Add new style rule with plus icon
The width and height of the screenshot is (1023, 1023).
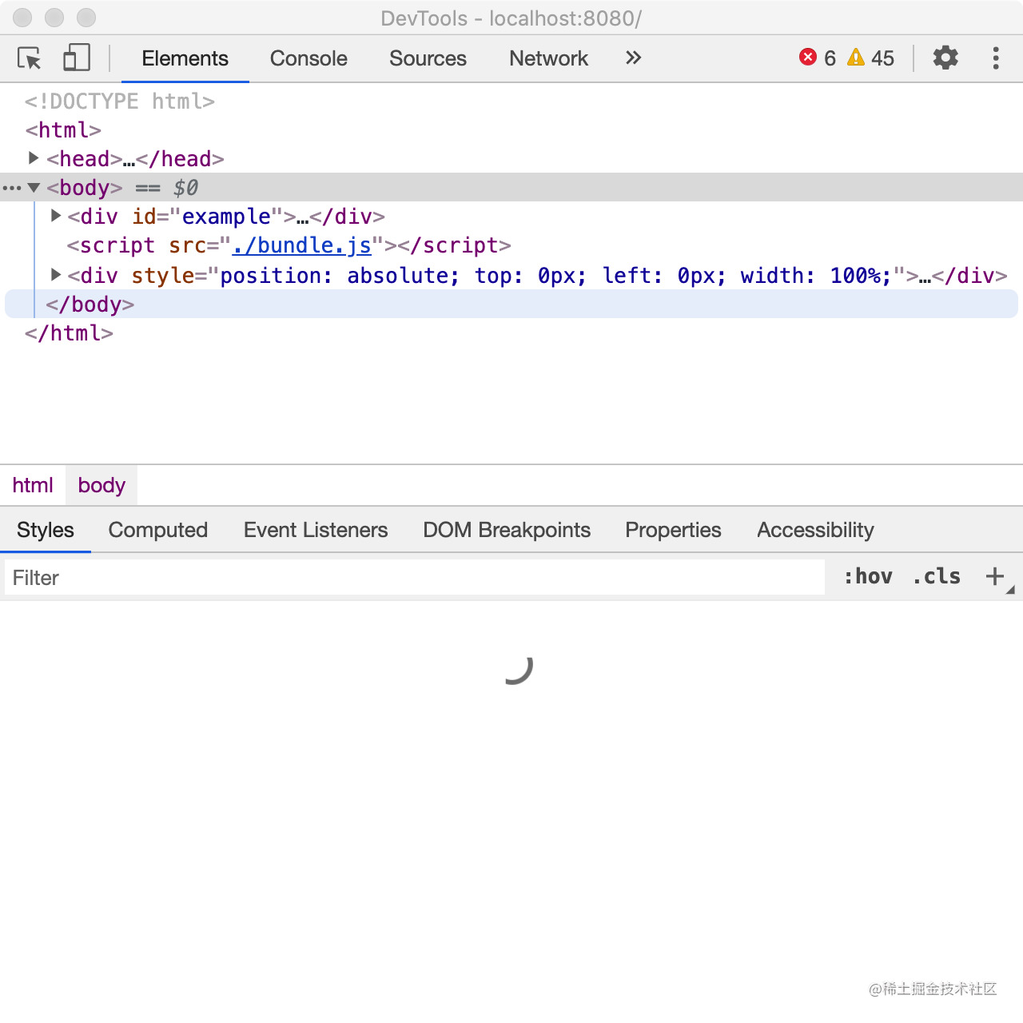click(995, 576)
